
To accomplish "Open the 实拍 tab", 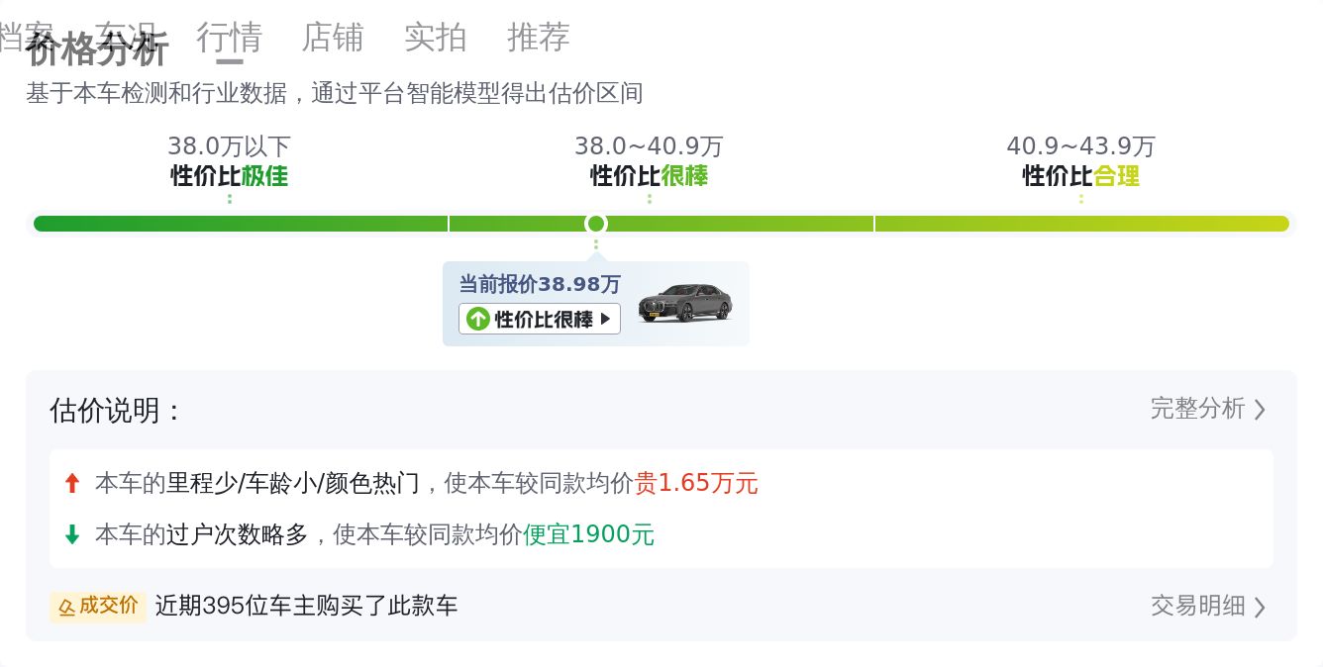I will click(x=436, y=38).
